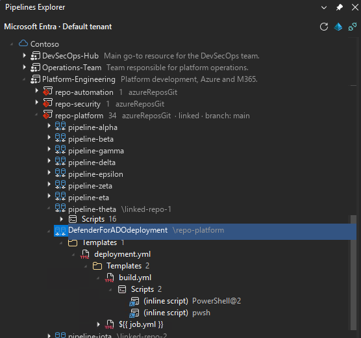Viewport: 361px width, 338px height.
Task: Expand the pipeline-eta node
Action: (49, 196)
